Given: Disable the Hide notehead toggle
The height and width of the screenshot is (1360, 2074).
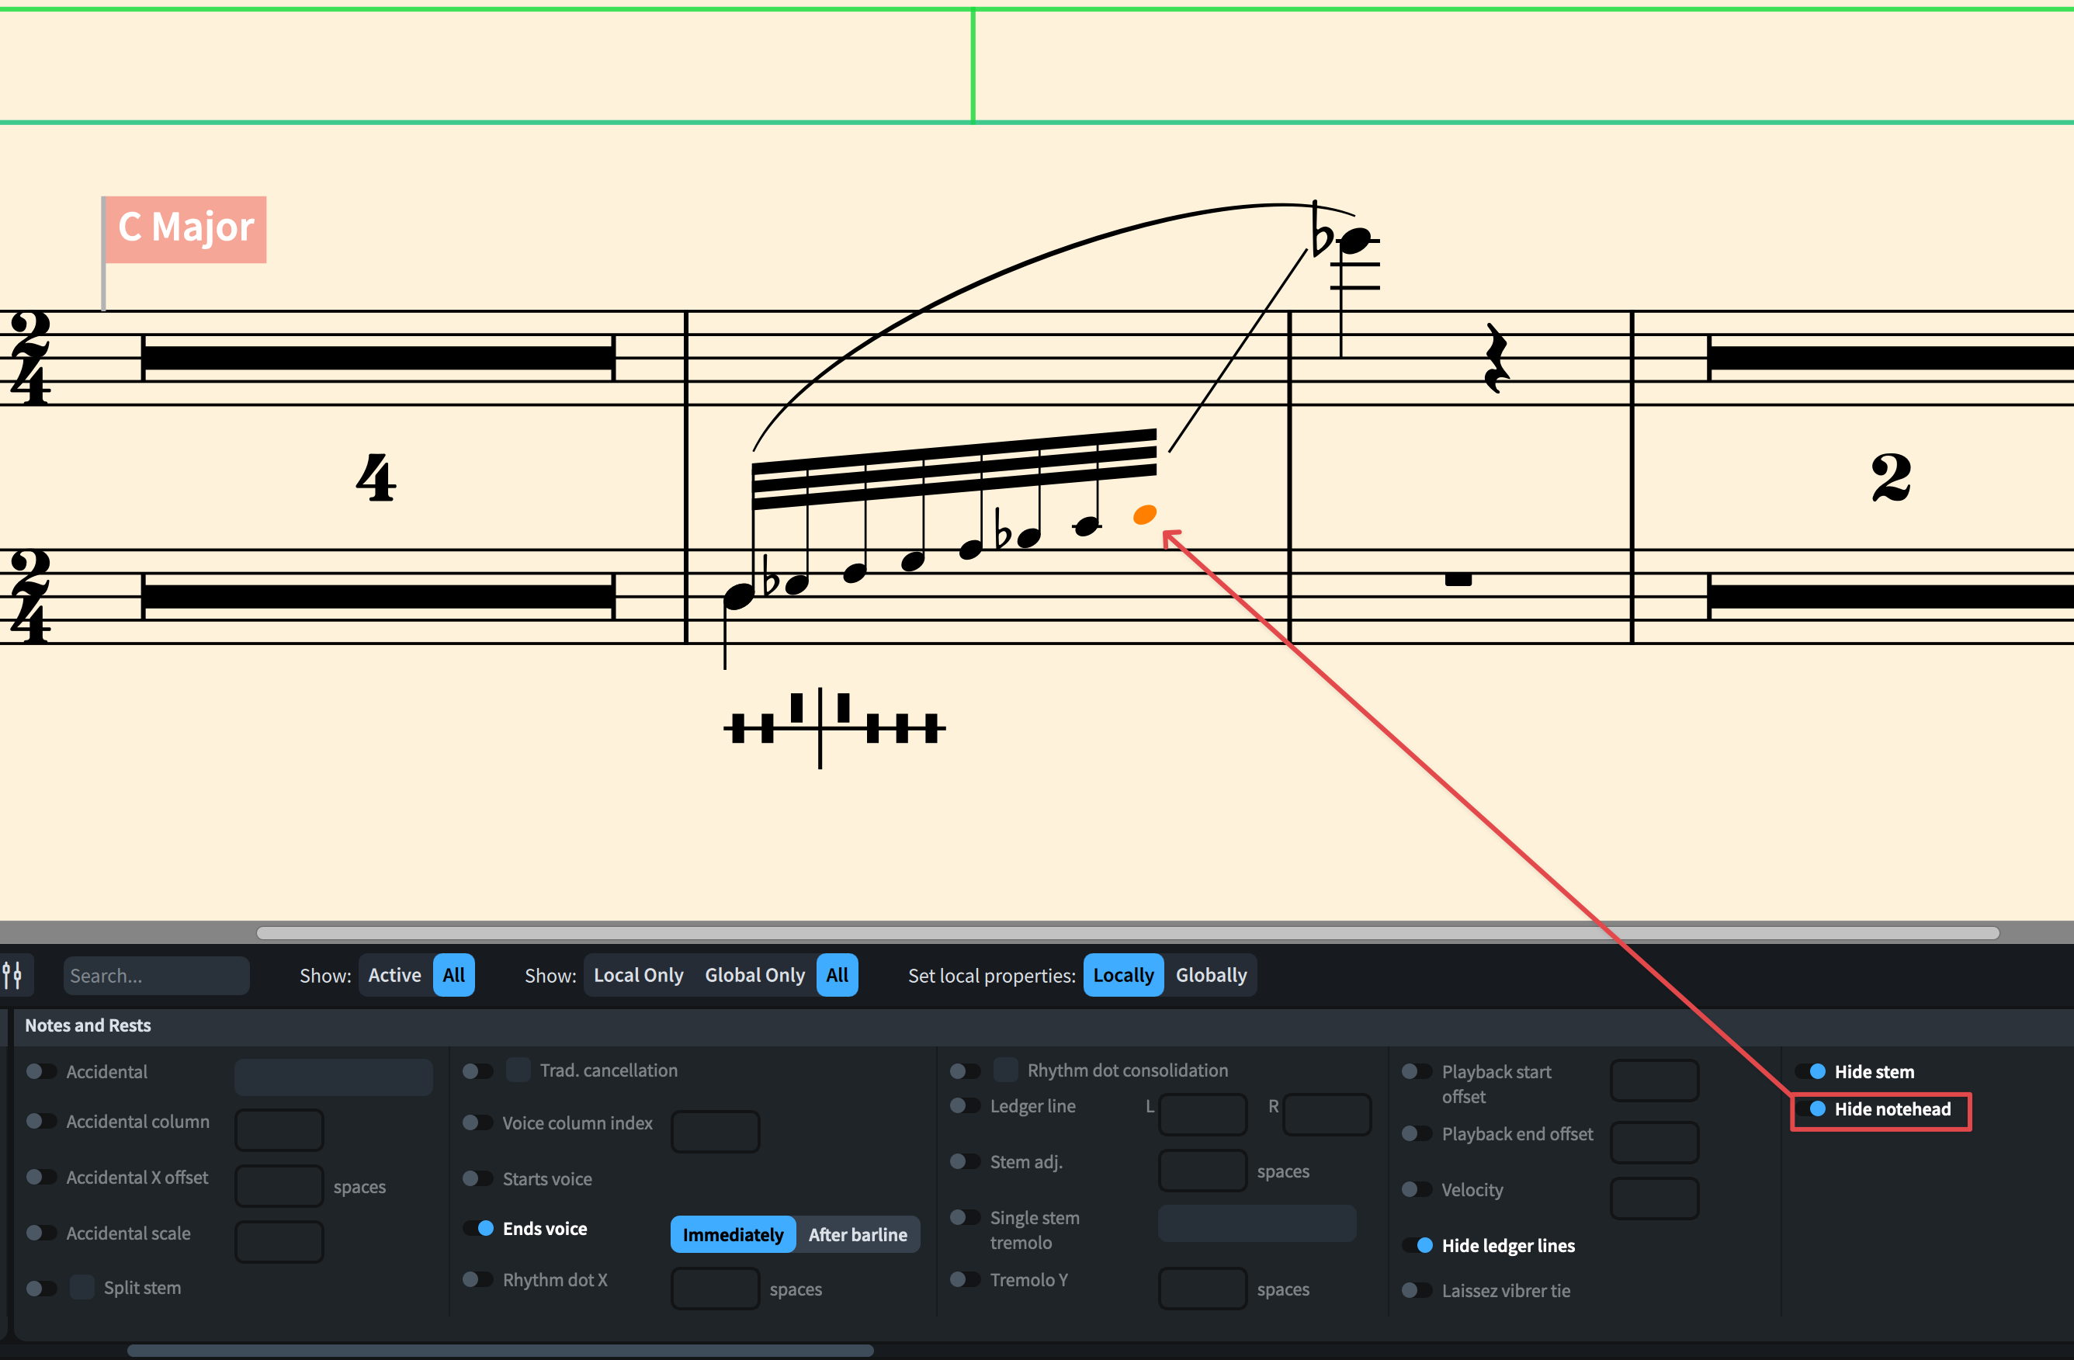Looking at the screenshot, I should pyautogui.click(x=1811, y=1109).
